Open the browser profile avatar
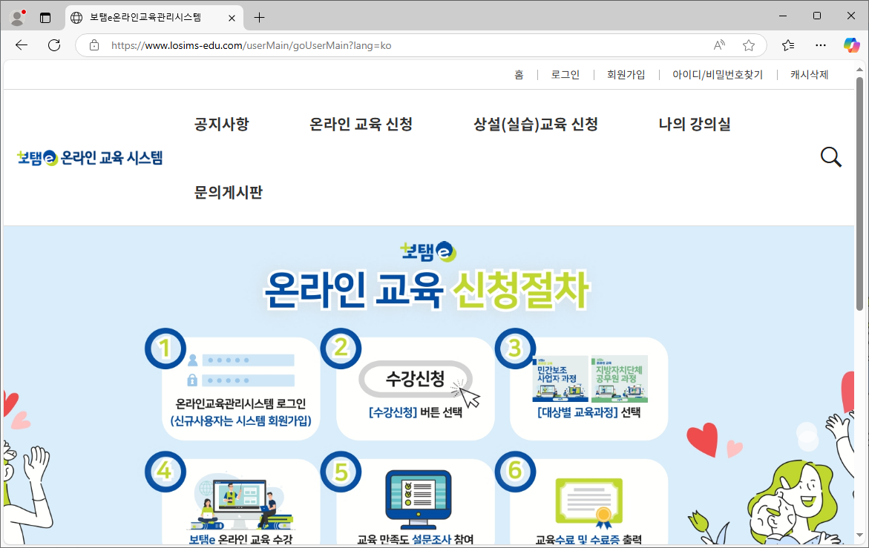This screenshot has height=548, width=869. click(x=16, y=17)
